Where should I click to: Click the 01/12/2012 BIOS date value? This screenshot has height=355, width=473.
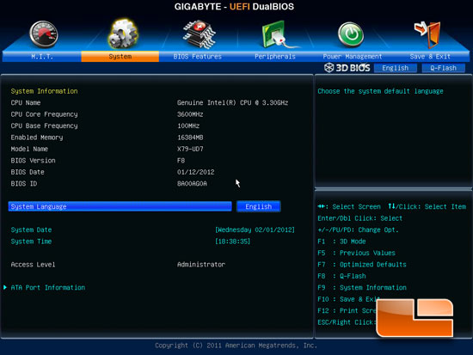[x=195, y=172]
